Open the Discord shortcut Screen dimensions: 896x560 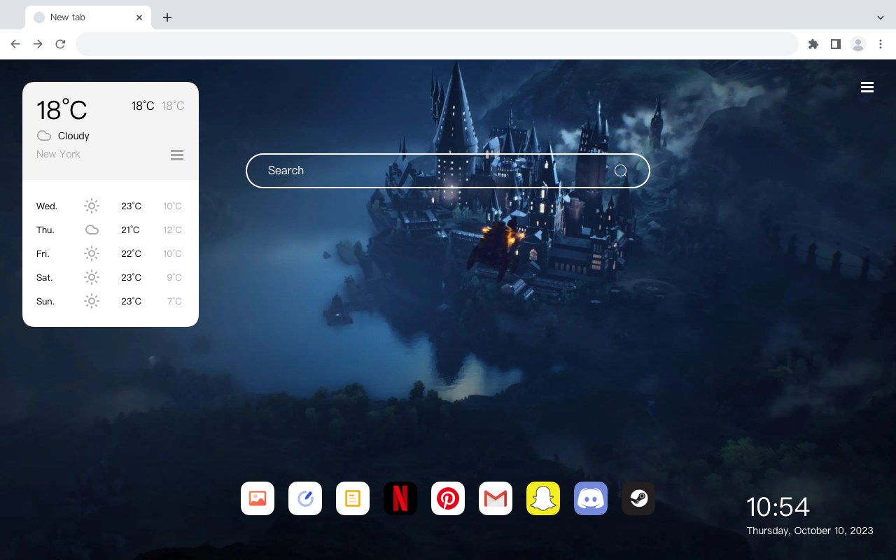(591, 498)
